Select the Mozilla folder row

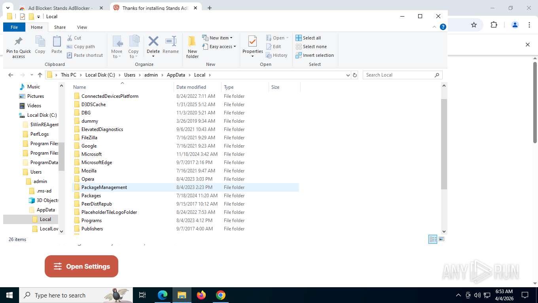point(186,171)
